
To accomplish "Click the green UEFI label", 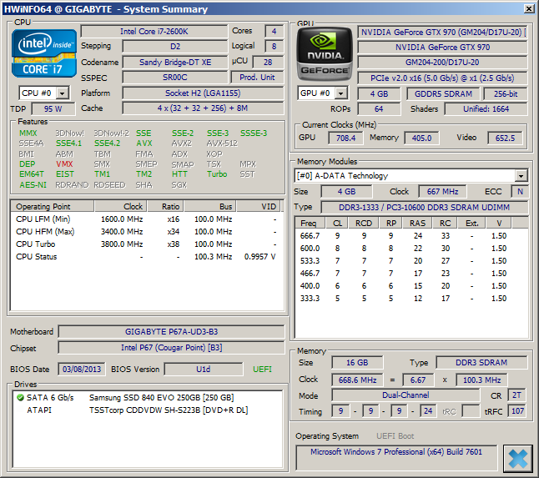I will (262, 370).
